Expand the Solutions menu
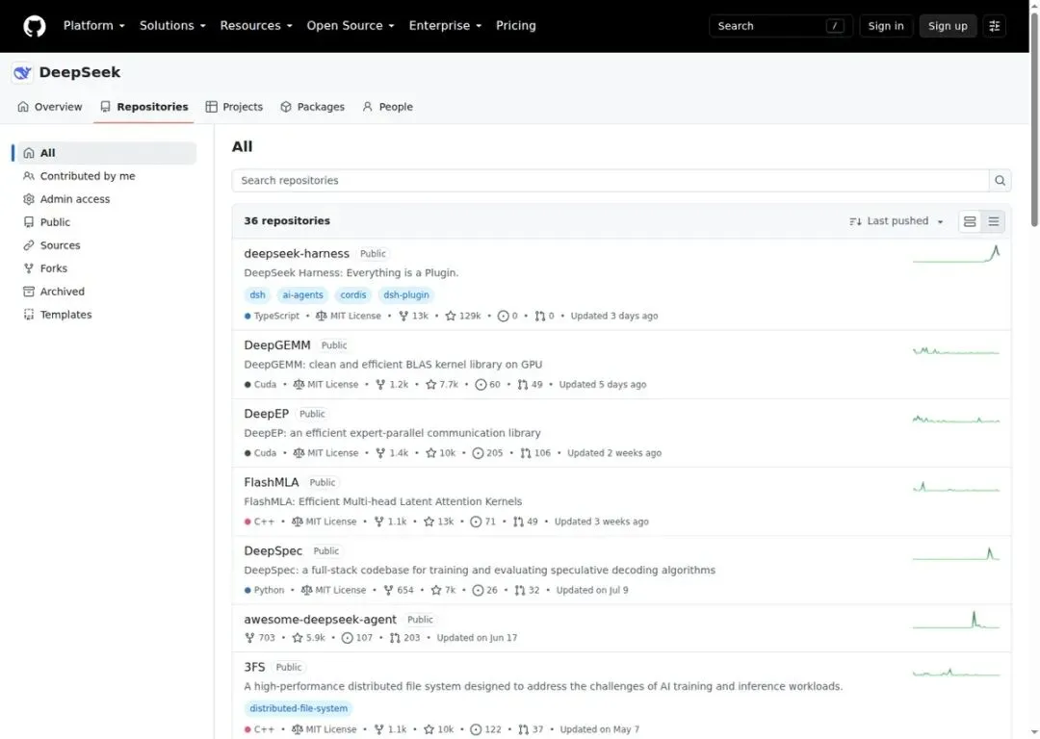This screenshot has width=1040, height=739. (172, 26)
